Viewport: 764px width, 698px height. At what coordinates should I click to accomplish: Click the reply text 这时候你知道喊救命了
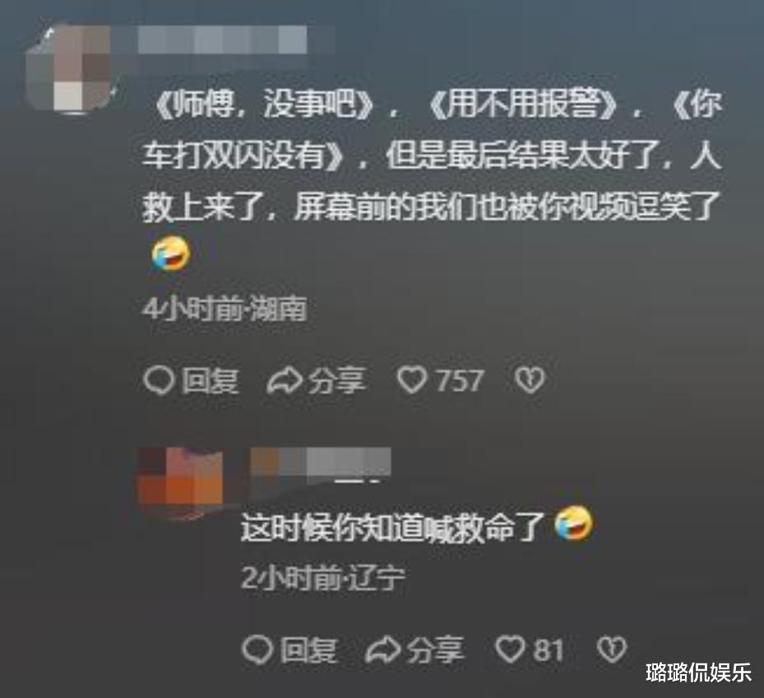393,528
